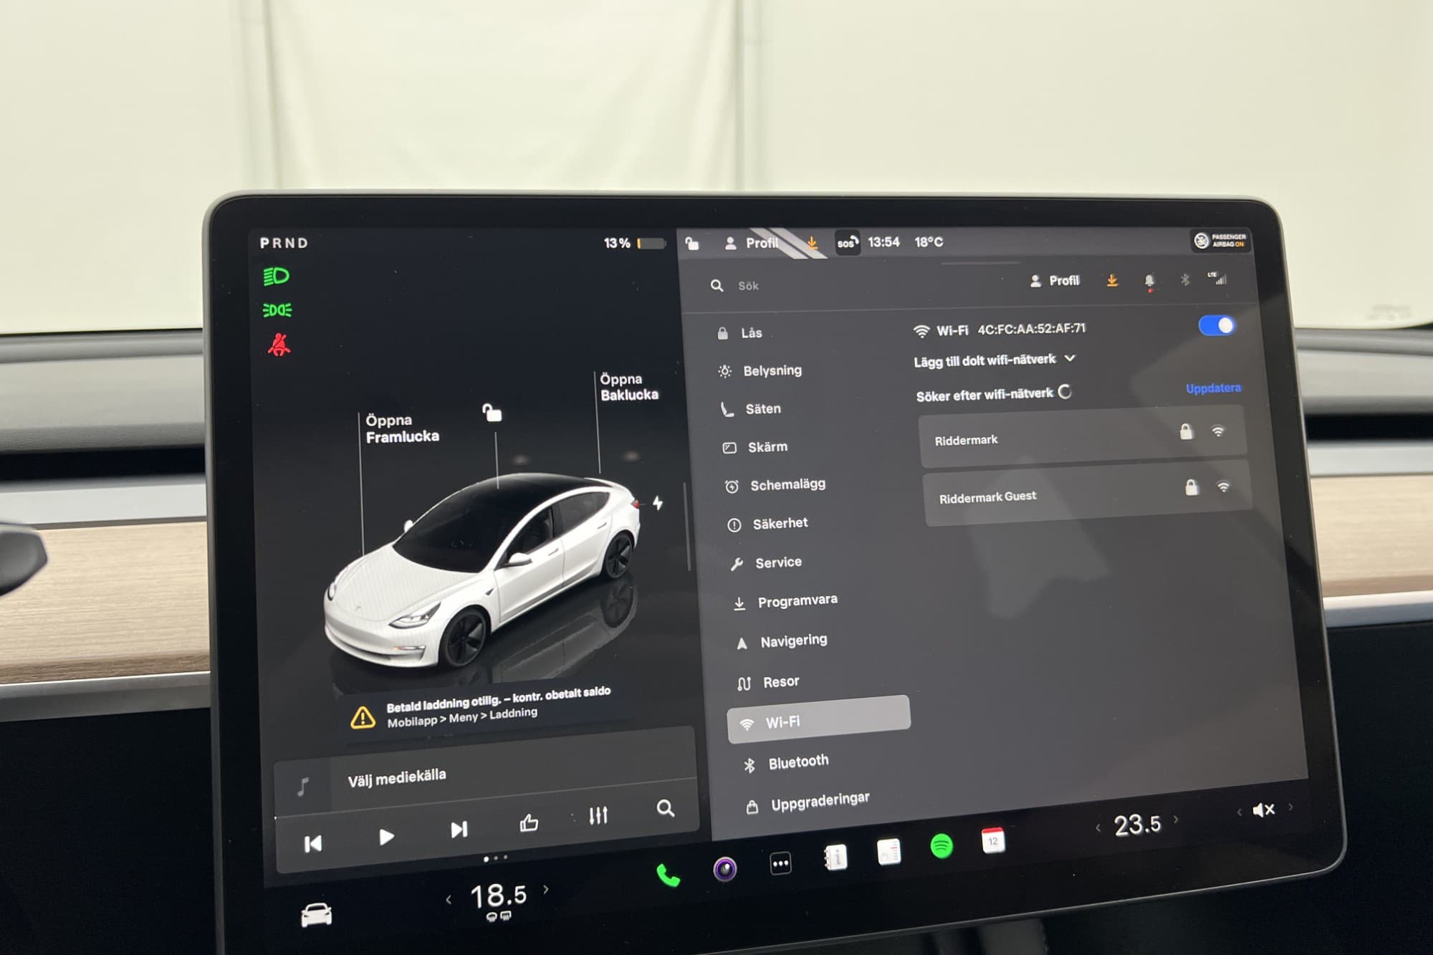Open the all apps three-dots launcher
The width and height of the screenshot is (1433, 955).
[780, 863]
